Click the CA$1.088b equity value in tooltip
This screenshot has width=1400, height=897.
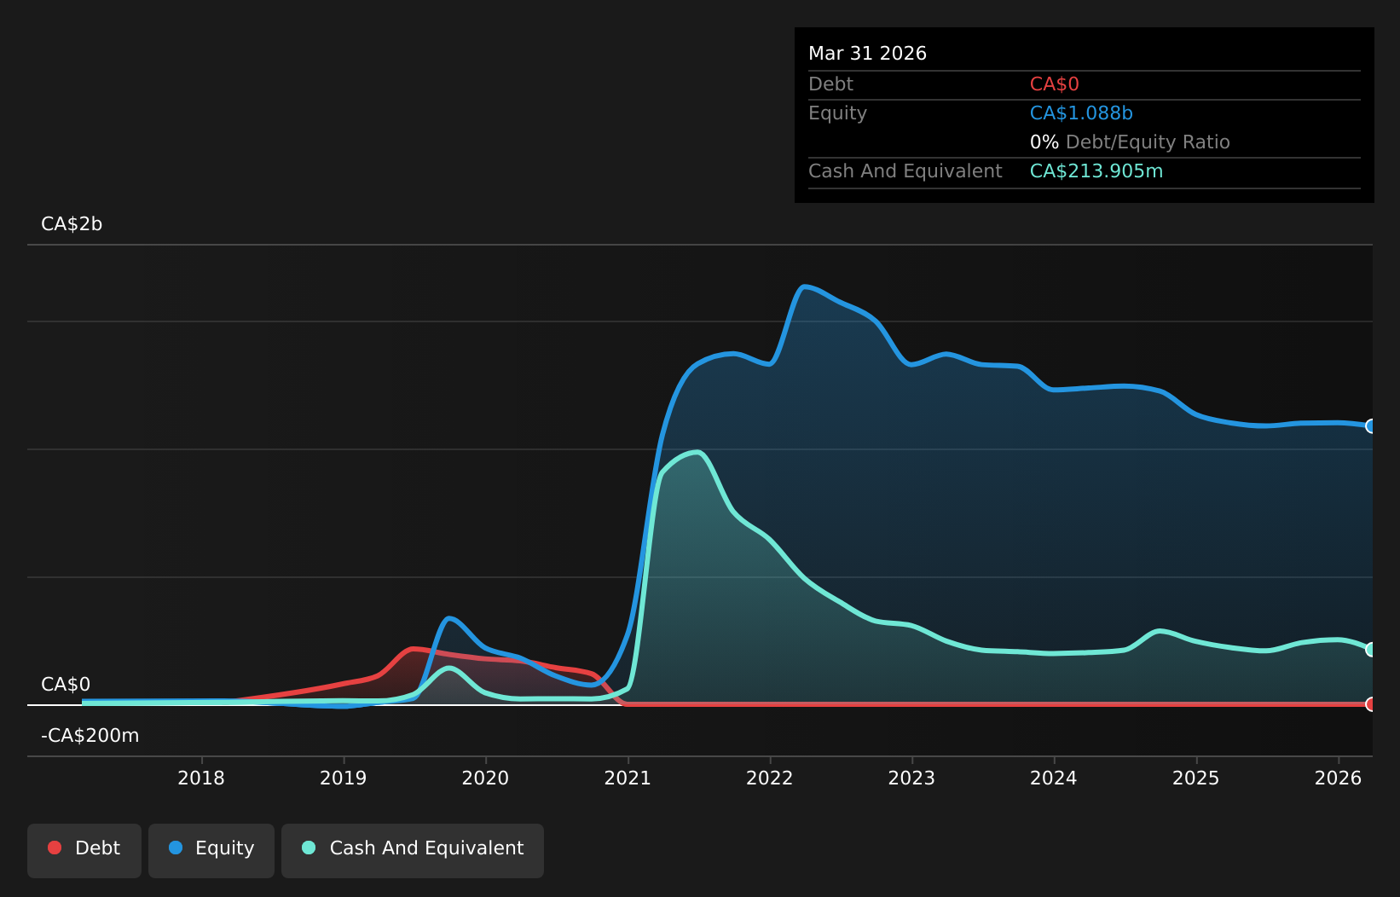(1081, 113)
